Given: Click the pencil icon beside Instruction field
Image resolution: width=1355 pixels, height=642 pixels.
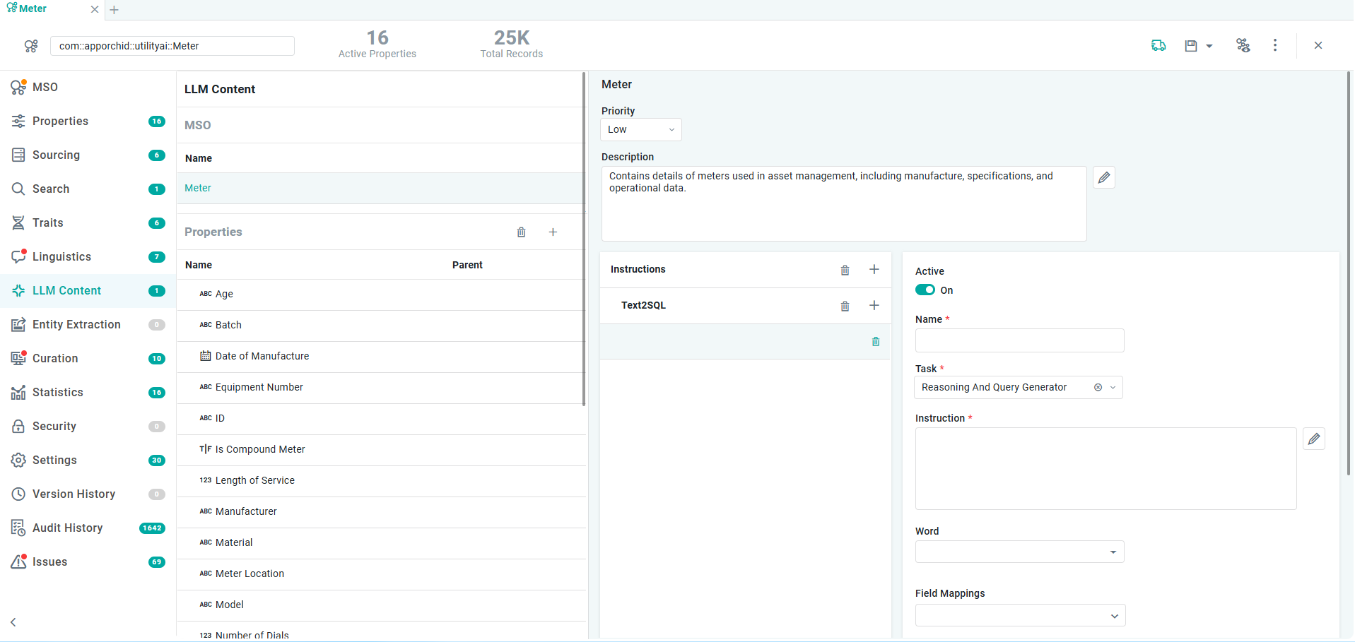Looking at the screenshot, I should tap(1313, 439).
